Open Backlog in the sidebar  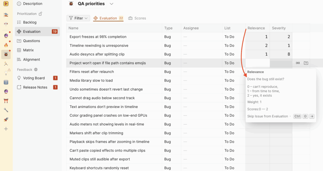pyautogui.click(x=30, y=22)
